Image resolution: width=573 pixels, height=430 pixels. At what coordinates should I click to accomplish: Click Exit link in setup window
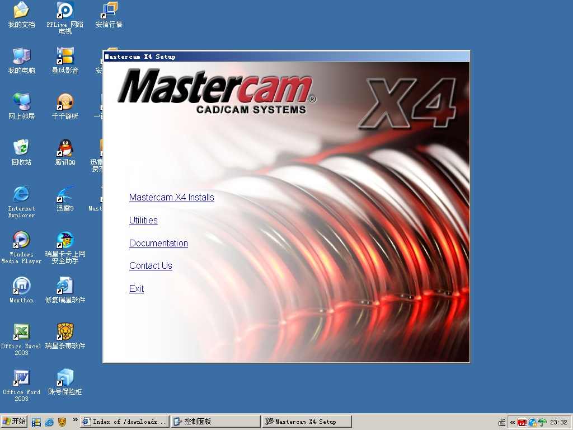click(x=137, y=289)
